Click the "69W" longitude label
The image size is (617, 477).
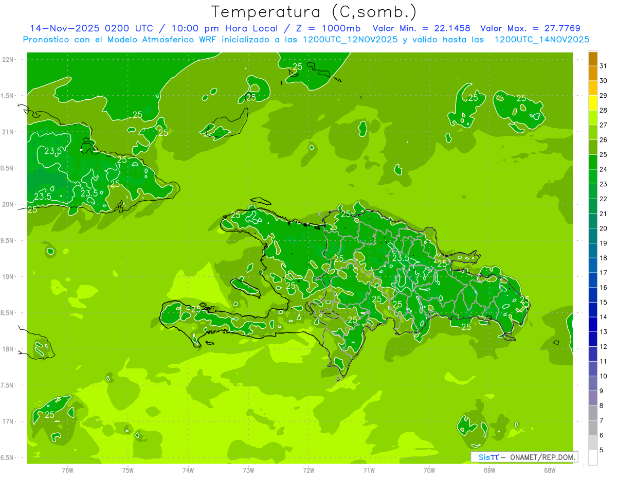tap(489, 470)
